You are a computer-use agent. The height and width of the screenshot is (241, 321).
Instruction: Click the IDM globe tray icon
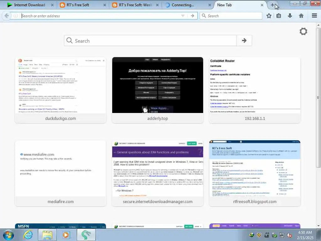click(251, 235)
